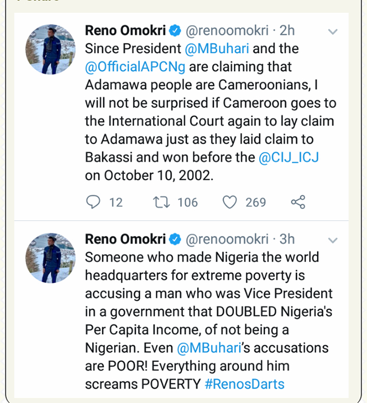
Task: Like the tweet about Bakassi
Action: click(230, 202)
